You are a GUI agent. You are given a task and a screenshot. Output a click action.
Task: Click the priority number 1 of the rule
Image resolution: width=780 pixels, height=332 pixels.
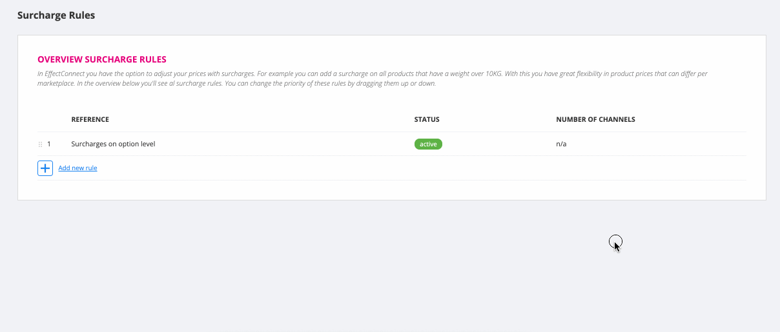[x=49, y=144]
